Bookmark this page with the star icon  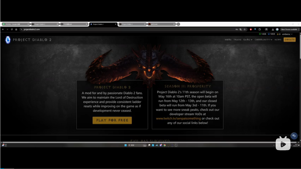(x=245, y=29)
